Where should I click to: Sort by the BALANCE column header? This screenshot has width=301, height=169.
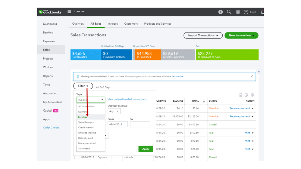point(178,101)
